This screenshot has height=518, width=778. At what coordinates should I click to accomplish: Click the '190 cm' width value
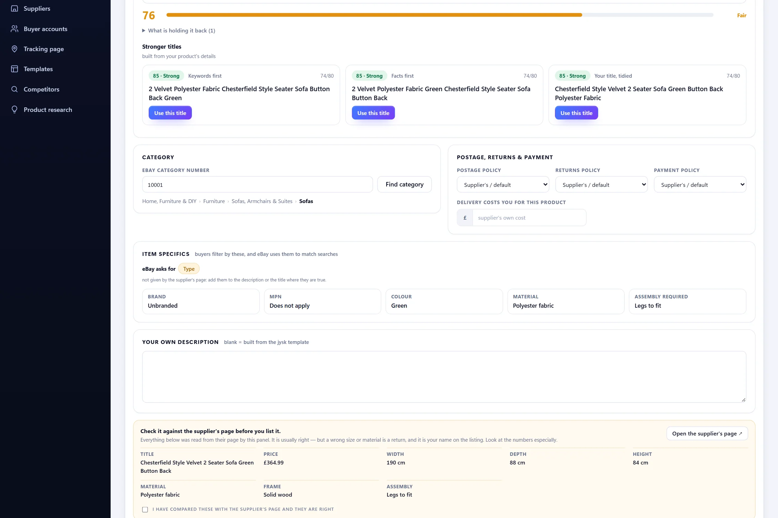pos(396,462)
